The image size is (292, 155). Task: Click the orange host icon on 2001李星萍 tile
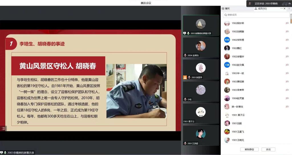pos(185,77)
